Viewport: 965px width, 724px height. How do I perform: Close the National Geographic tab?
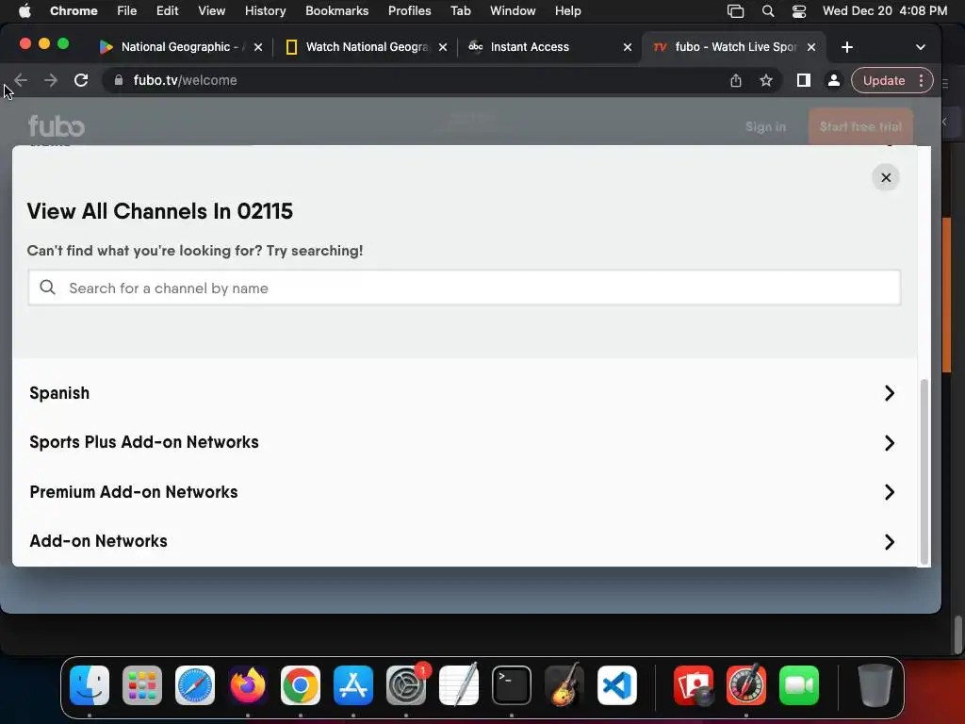point(258,47)
